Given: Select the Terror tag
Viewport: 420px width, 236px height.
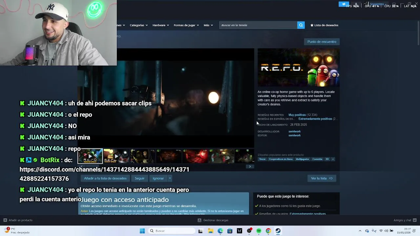Looking at the screenshot, I should pyautogui.click(x=262, y=159).
